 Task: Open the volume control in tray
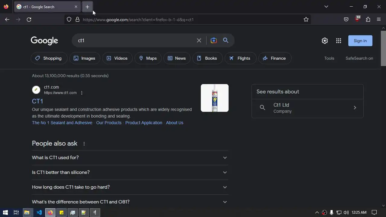click(x=346, y=212)
